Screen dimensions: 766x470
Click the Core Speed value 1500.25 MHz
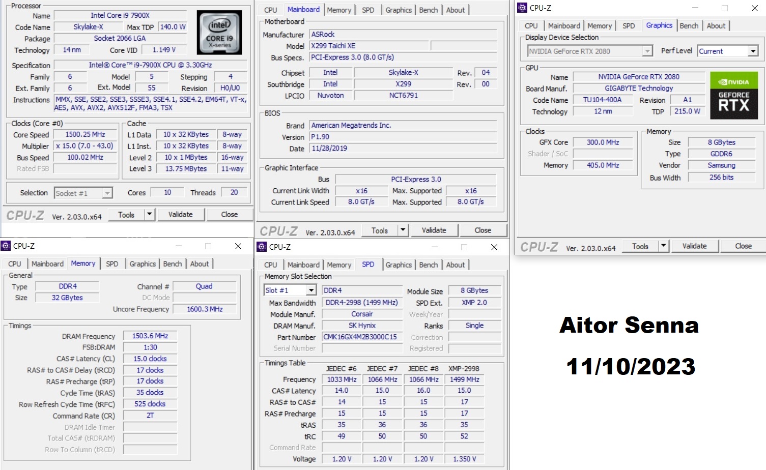[85, 135]
